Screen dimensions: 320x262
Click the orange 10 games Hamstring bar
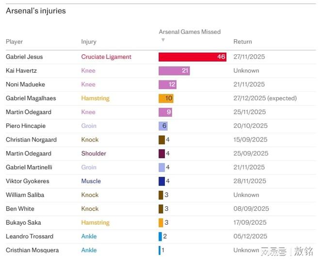pyautogui.click(x=166, y=98)
